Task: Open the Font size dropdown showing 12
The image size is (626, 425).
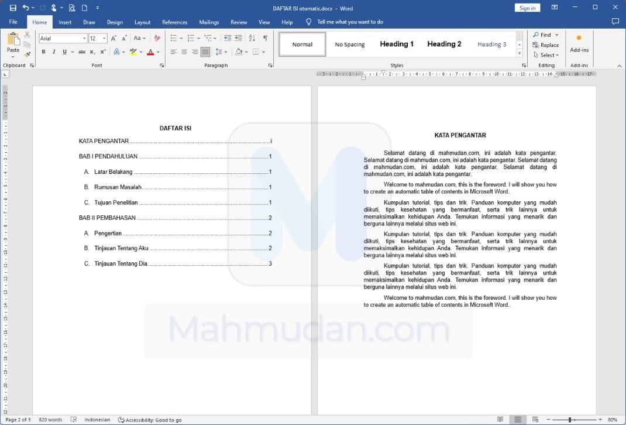Action: pyautogui.click(x=97, y=38)
